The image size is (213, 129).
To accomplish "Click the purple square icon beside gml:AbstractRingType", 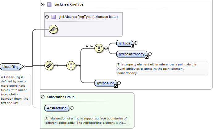I will 53,17.
